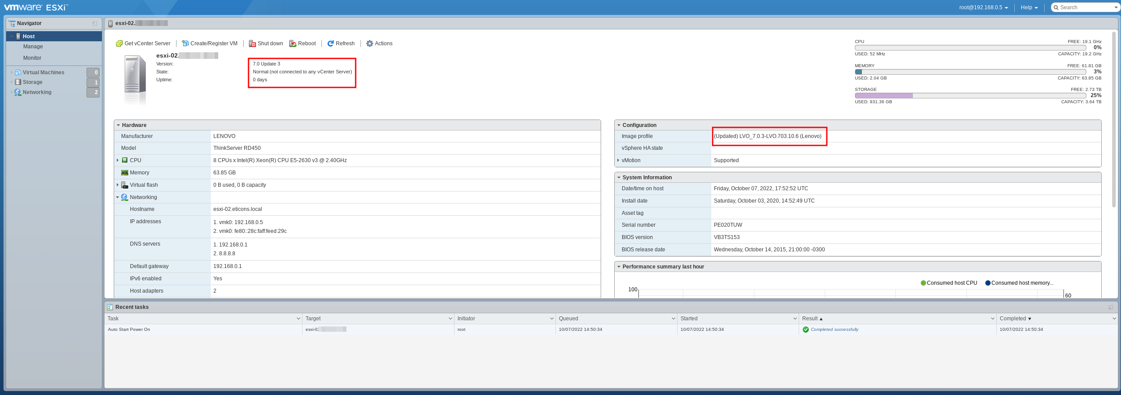Click the Reboot host icon
Viewport: 1121px width, 395px height.
point(293,43)
